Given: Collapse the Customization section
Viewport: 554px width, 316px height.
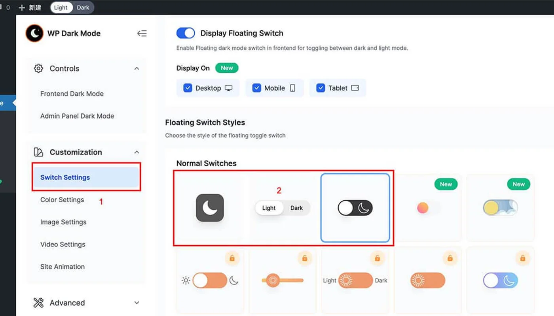Looking at the screenshot, I should click(x=137, y=152).
